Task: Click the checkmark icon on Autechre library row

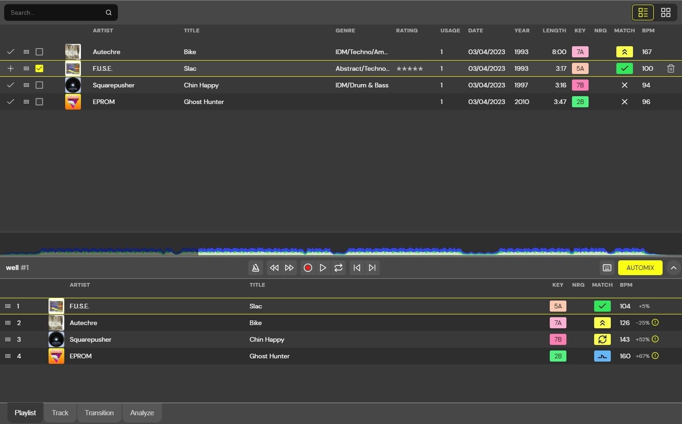Action: point(11,52)
